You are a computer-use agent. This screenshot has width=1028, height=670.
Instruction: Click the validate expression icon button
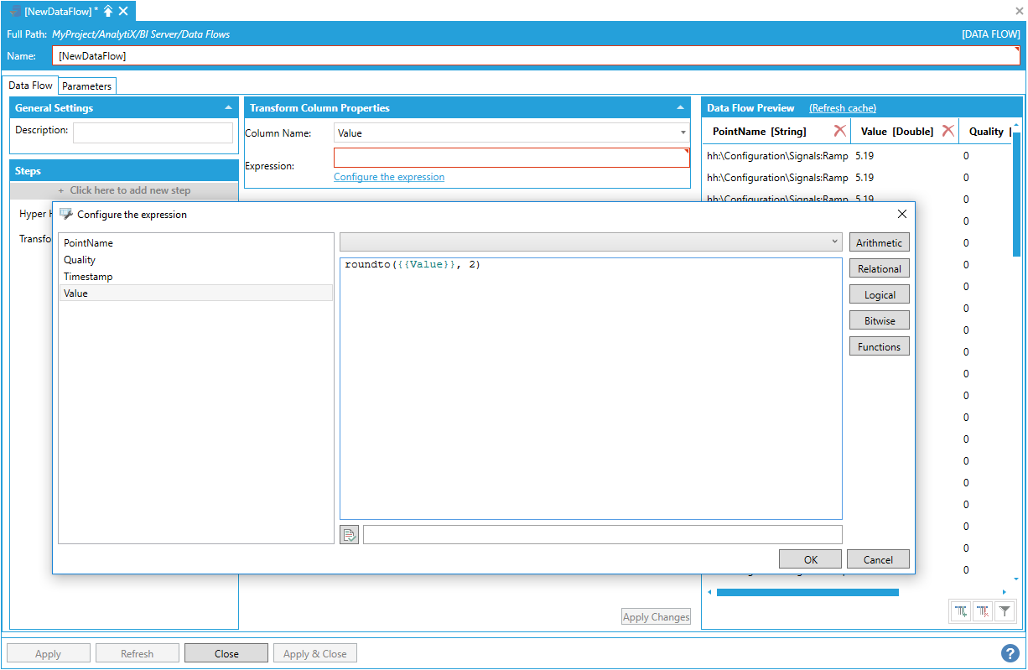[350, 535]
